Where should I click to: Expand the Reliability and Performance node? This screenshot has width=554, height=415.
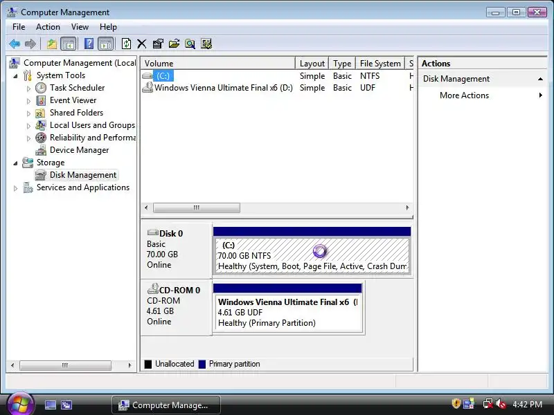tap(28, 139)
